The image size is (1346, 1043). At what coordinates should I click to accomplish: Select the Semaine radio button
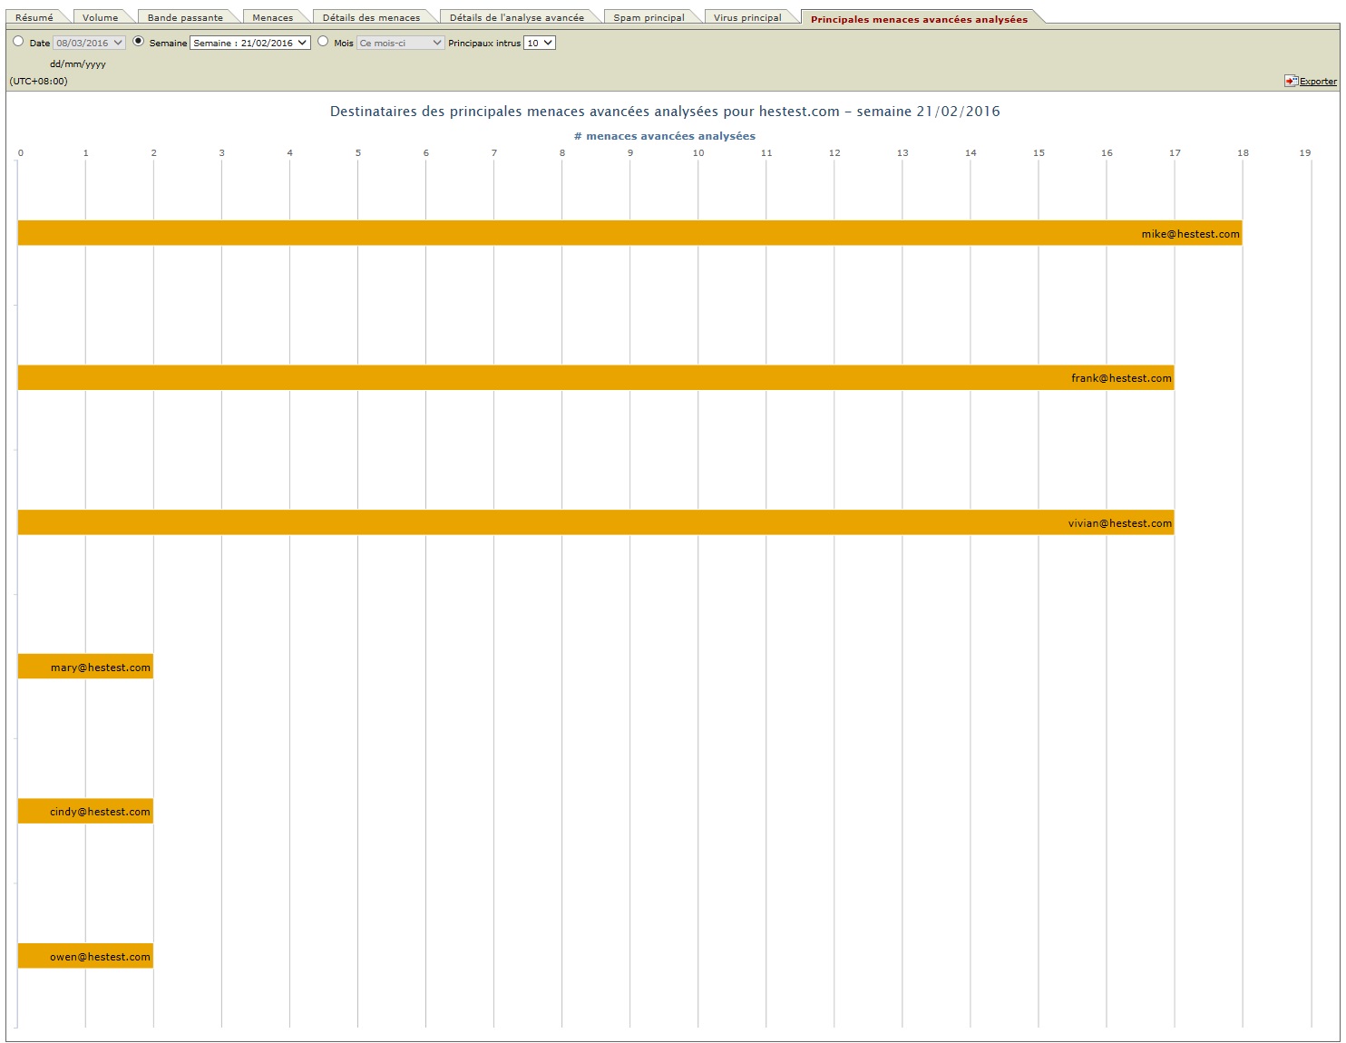pos(139,42)
